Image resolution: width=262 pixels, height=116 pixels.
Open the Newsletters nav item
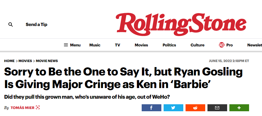tap(254, 45)
